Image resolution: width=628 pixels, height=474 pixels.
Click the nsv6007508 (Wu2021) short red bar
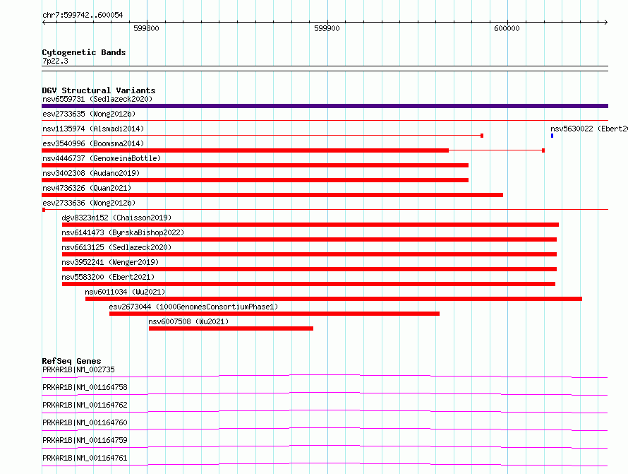pyautogui.click(x=231, y=328)
